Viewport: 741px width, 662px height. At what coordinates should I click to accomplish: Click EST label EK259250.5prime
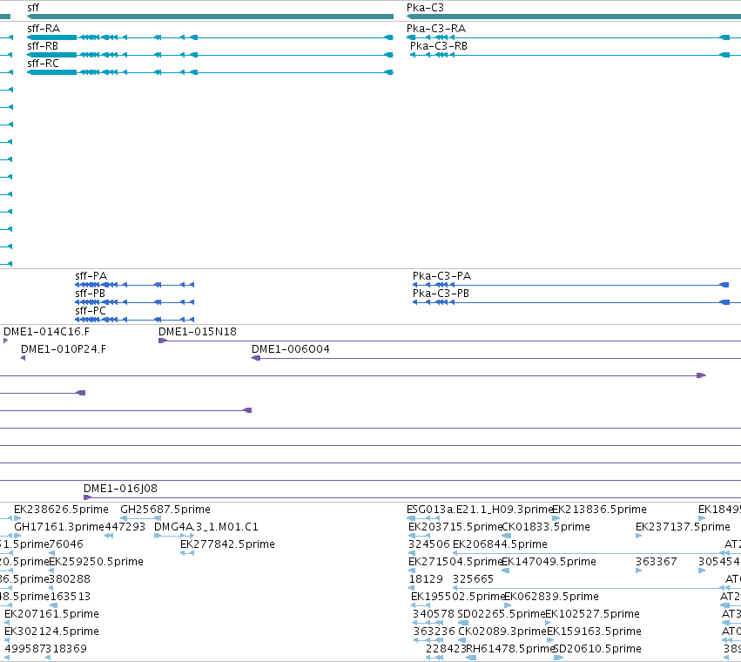coord(97,562)
